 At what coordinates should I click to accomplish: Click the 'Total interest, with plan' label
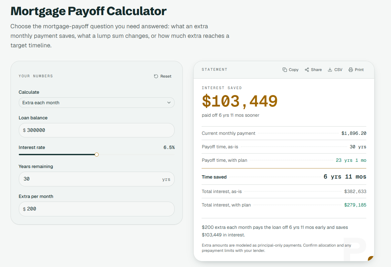pyautogui.click(x=226, y=205)
